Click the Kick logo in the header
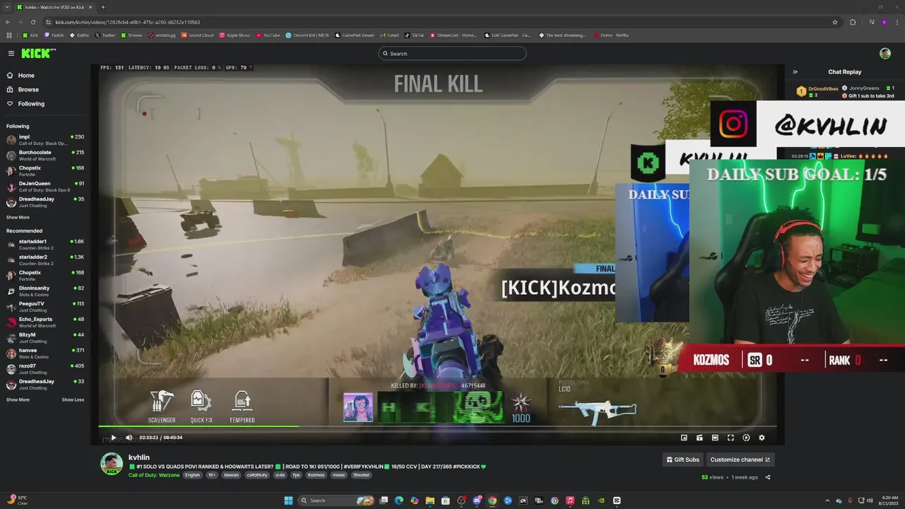This screenshot has width=905, height=509. tap(37, 54)
